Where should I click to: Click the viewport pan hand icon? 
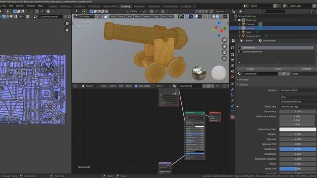[224, 46]
